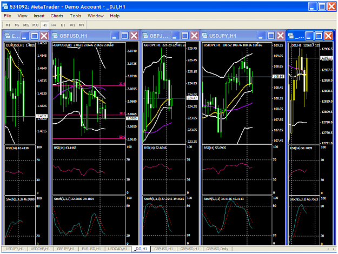Close the GBPUSD,H1 chart window
Image resolution: width=338 pixels, height=254 pixels.
[x=134, y=36]
